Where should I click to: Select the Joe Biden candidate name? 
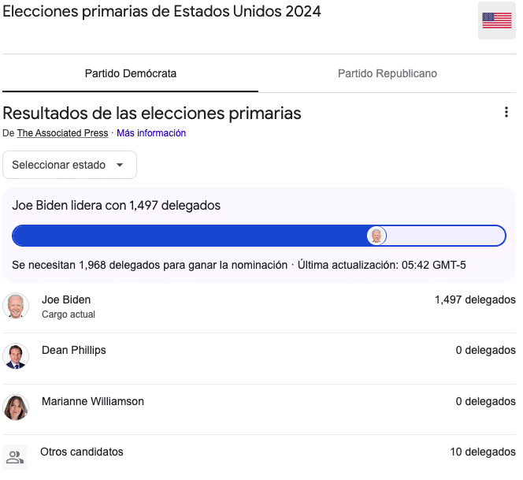click(x=66, y=300)
